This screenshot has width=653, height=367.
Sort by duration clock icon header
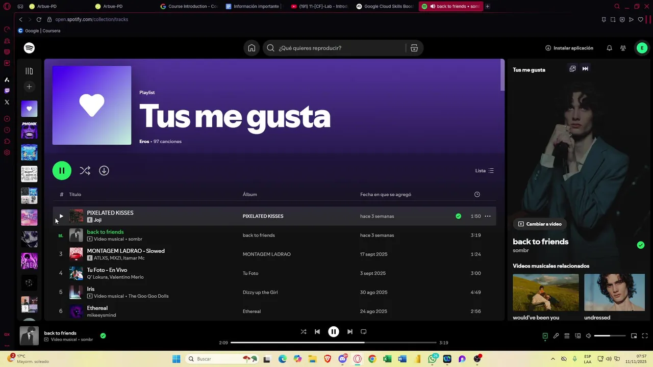click(x=477, y=194)
